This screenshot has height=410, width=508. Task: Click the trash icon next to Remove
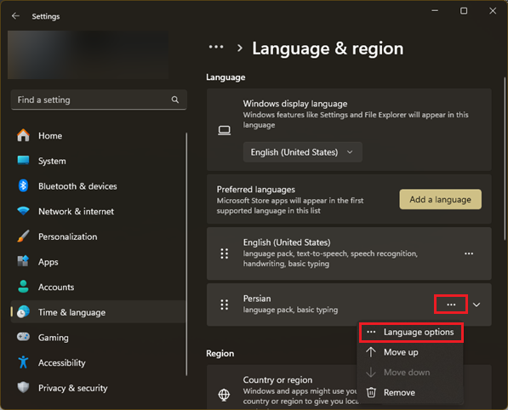[371, 392]
